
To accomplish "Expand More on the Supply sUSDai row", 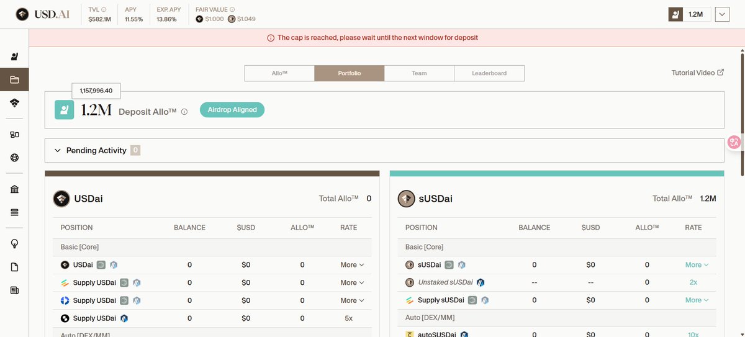I will tap(697, 300).
